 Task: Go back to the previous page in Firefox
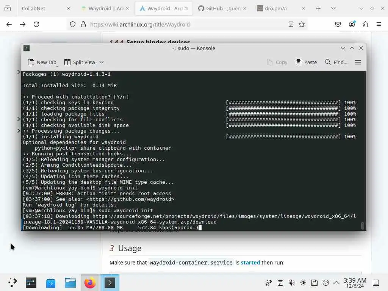pyautogui.click(x=9, y=24)
